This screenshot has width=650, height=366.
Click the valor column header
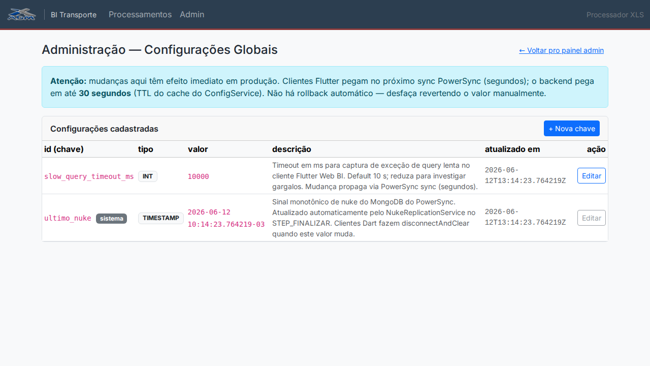198,149
